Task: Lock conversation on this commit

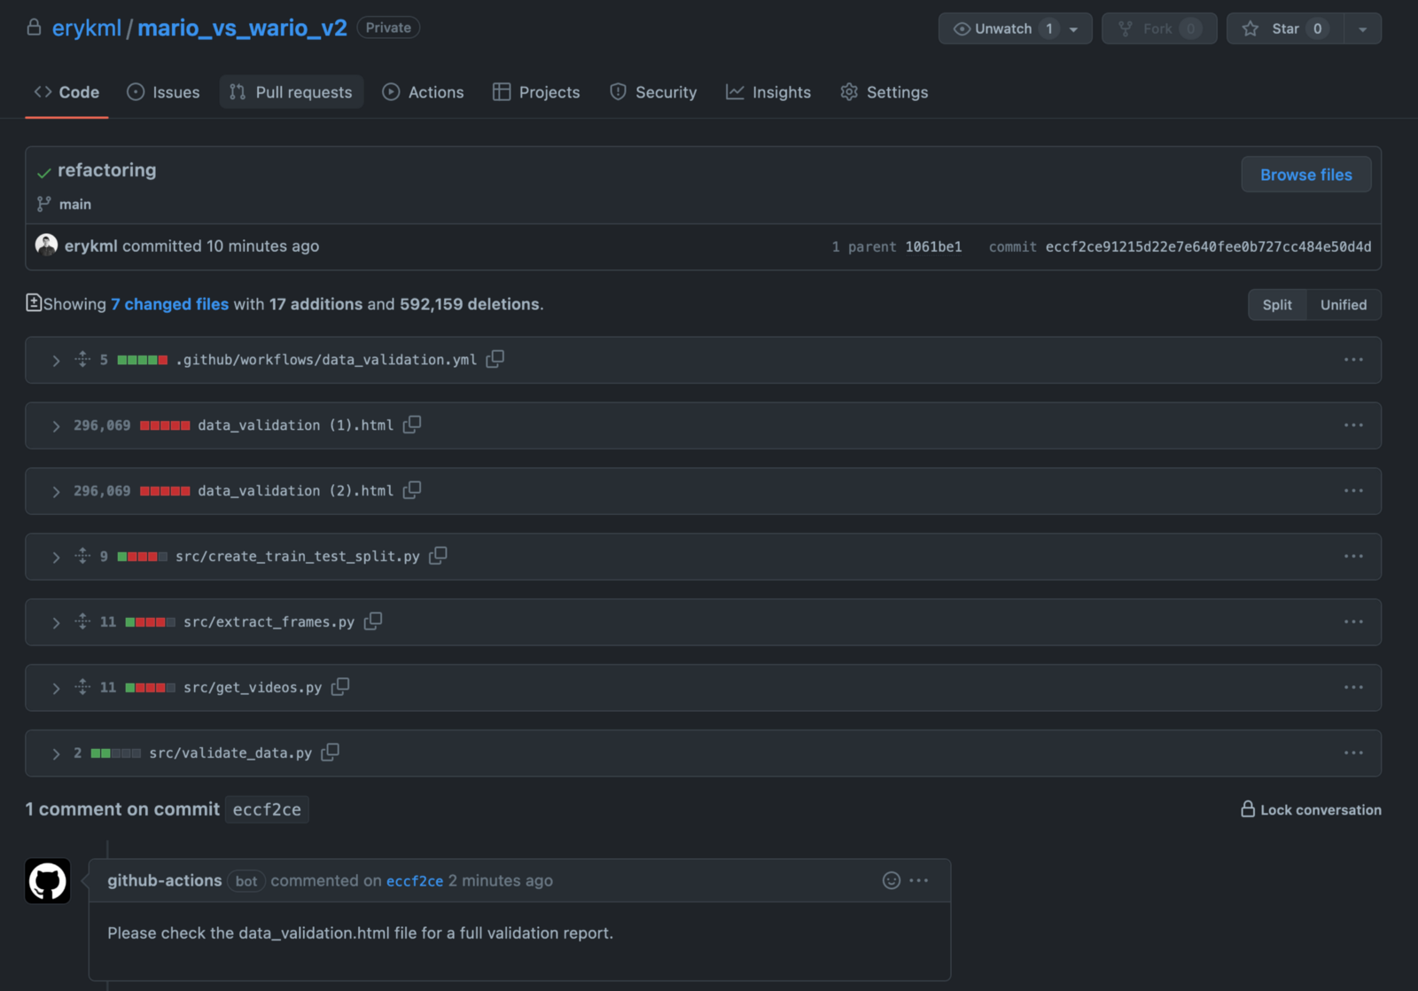Action: (1312, 809)
